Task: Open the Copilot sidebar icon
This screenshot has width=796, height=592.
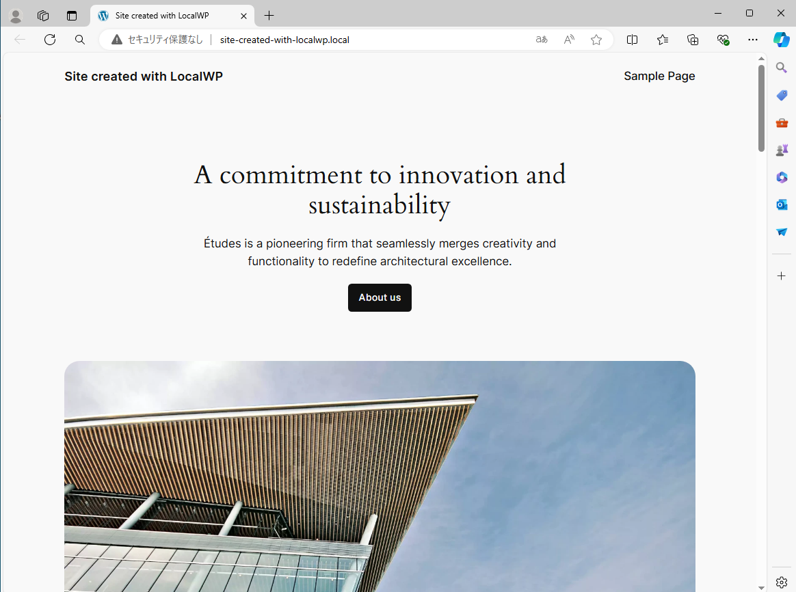Action: pyautogui.click(x=781, y=40)
